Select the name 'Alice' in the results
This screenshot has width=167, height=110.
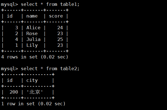coord(33,28)
